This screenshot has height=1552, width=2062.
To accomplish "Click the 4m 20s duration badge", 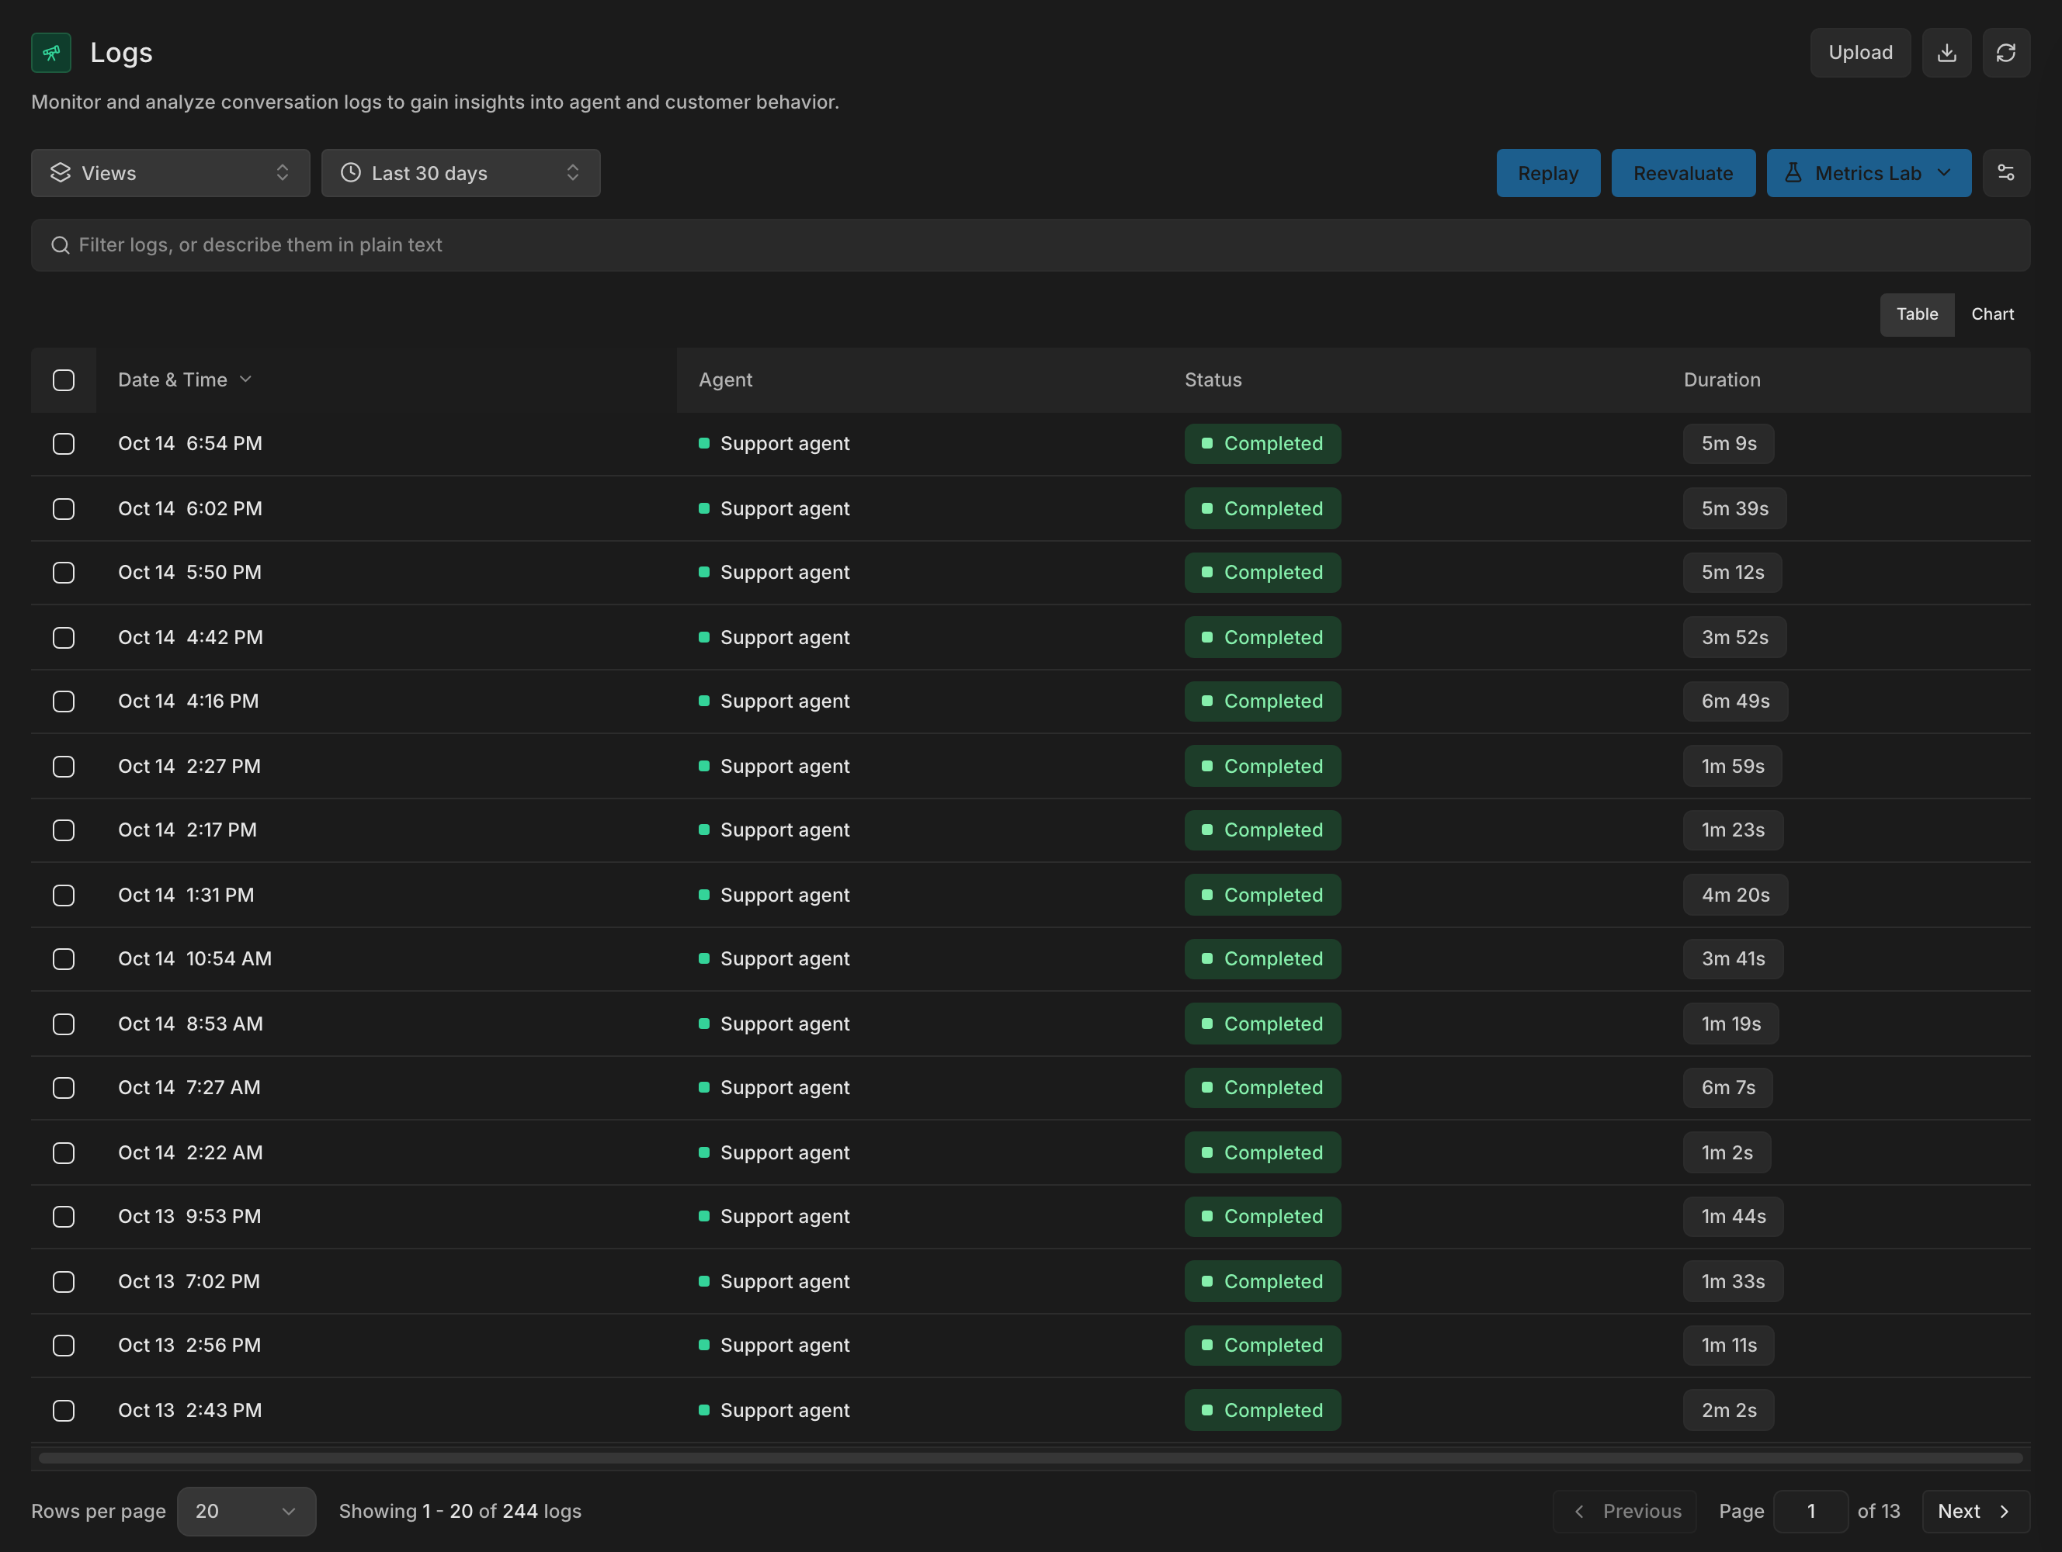I will coord(1735,896).
